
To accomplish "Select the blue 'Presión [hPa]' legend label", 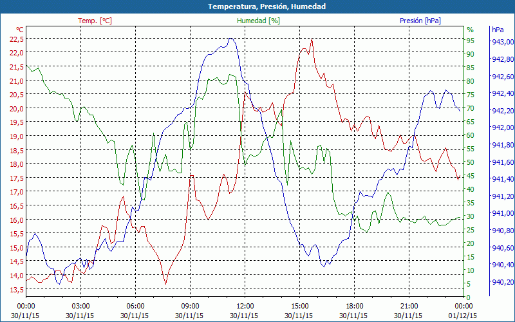I will [x=420, y=21].
